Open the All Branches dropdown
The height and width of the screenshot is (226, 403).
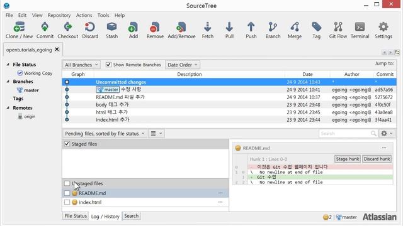tap(81, 65)
